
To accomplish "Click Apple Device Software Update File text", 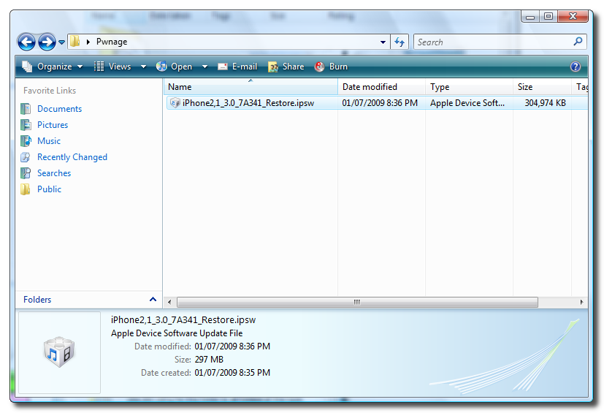I will pos(177,333).
